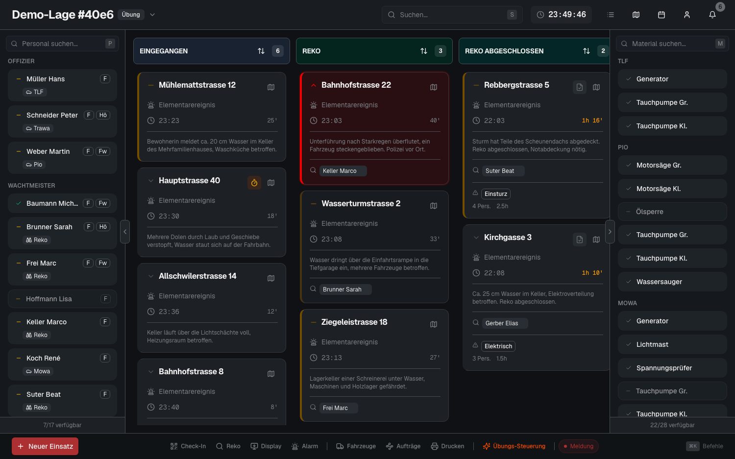The image size is (735, 459).
Task: Show Hauptstrasse 40 on map
Action: click(x=271, y=183)
